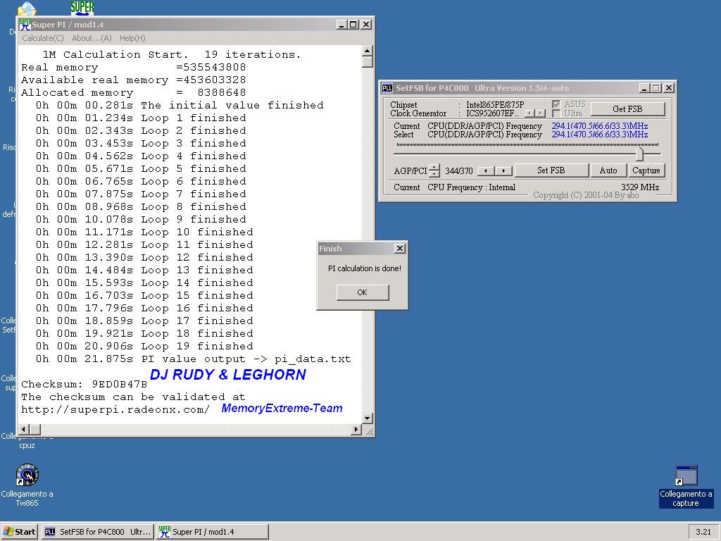The image size is (721, 541).
Task: Click "The checksum can be validated at" line
Action: click(x=133, y=397)
